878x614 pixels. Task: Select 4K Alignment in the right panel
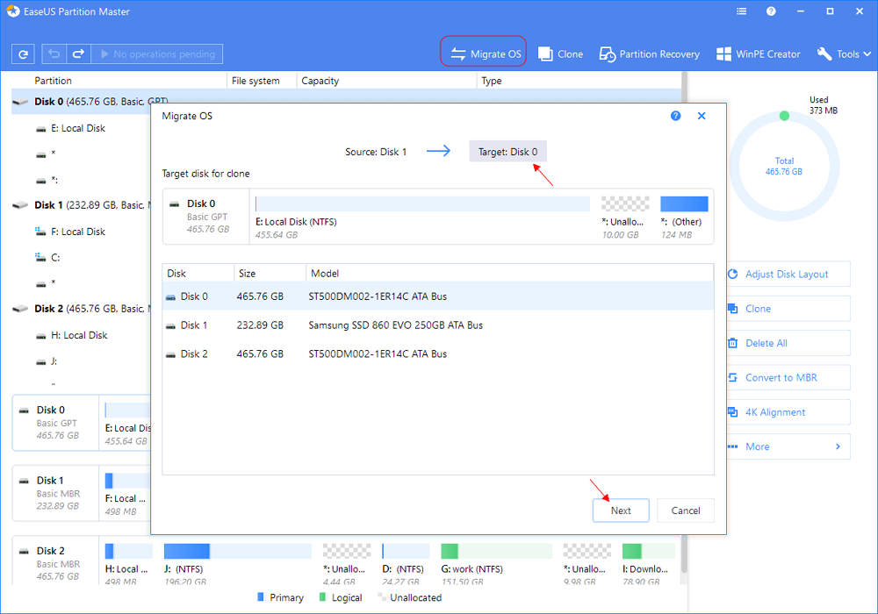click(x=788, y=411)
